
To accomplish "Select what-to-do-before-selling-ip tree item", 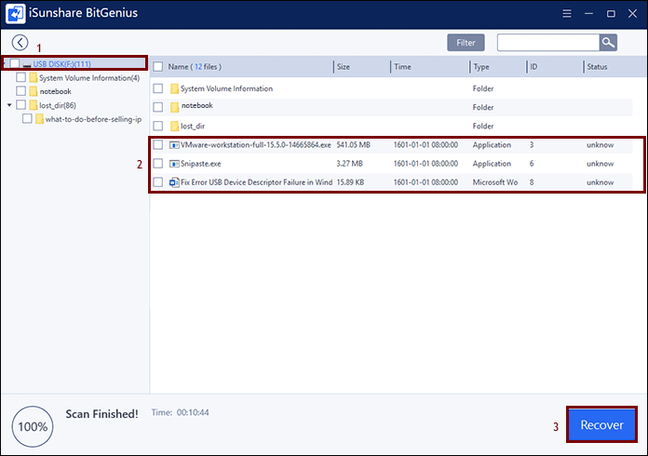I will click(x=93, y=119).
